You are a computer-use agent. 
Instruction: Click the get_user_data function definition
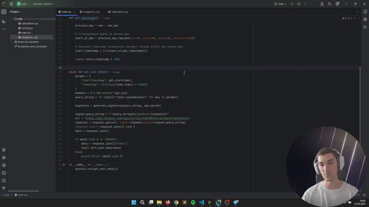[95, 72]
